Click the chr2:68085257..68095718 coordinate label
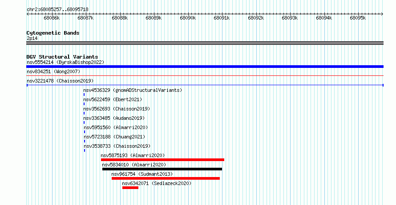396x205 pixels. (x=57, y=10)
